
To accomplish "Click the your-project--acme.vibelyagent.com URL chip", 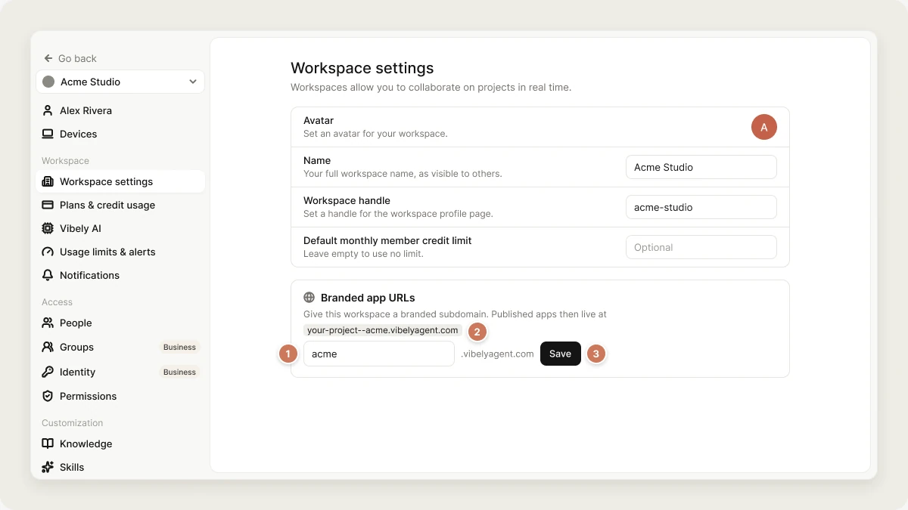I will [x=383, y=330].
